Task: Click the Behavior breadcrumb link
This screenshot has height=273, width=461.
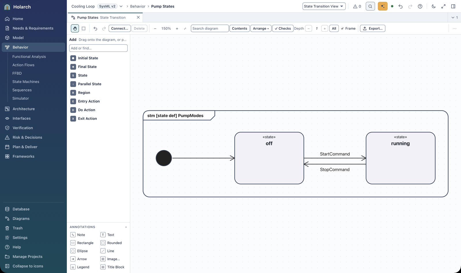Action: click(138, 6)
